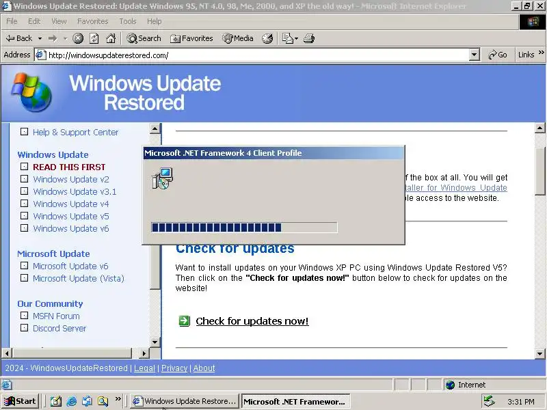Click the IE icon in the title bar

coord(6,6)
